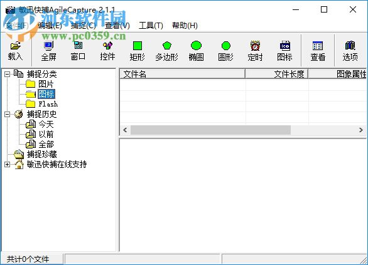
Task: Choose the 多边形 polygon capture tool
Action: (166, 51)
